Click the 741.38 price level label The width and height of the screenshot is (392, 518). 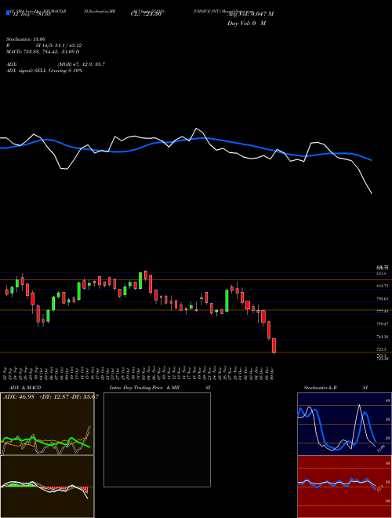click(x=382, y=337)
